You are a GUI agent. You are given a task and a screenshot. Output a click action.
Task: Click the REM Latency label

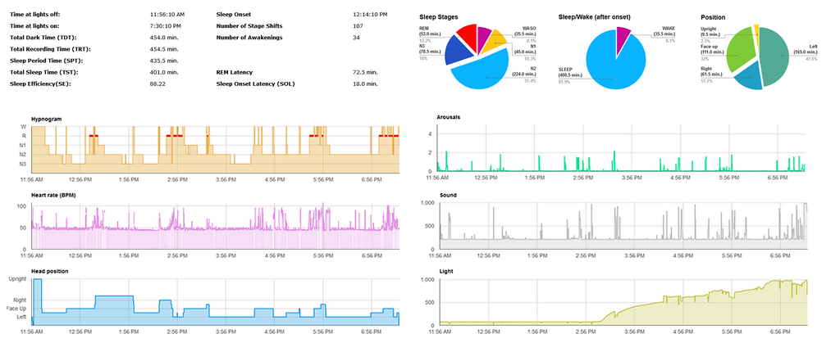tap(238, 72)
